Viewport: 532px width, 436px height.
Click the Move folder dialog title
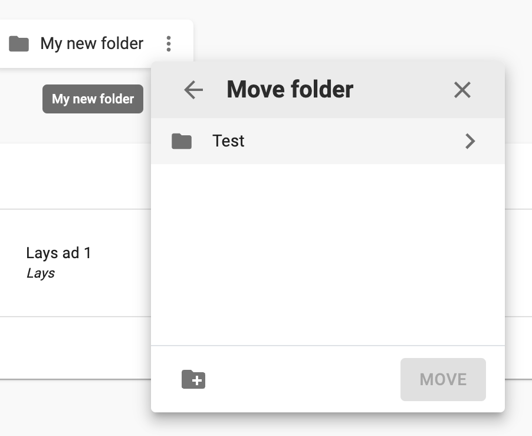tap(290, 89)
